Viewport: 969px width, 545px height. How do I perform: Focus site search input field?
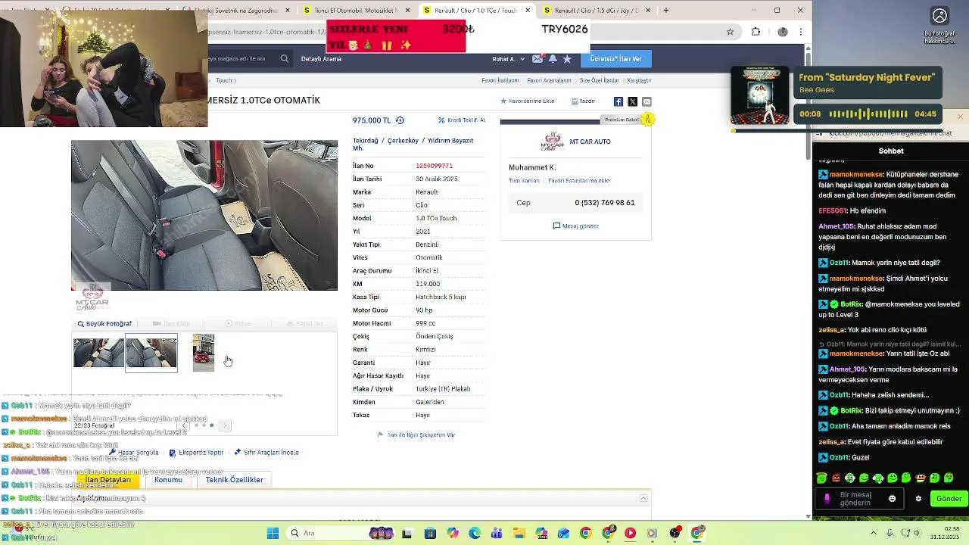click(241, 59)
